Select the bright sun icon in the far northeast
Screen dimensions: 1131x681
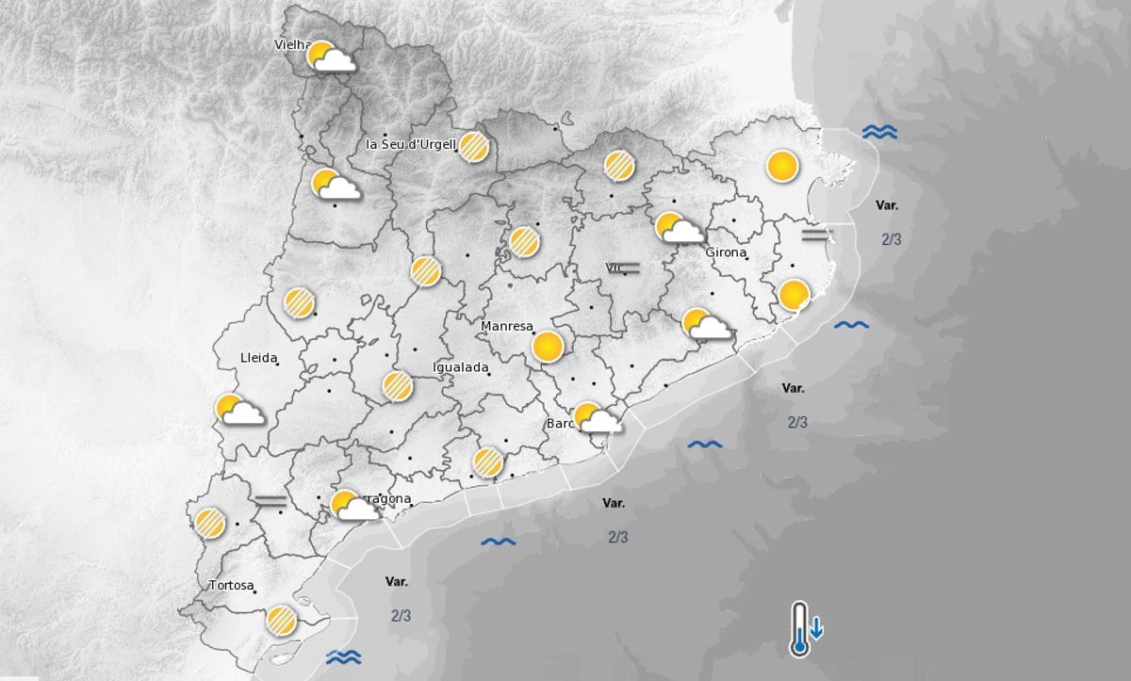click(x=782, y=168)
